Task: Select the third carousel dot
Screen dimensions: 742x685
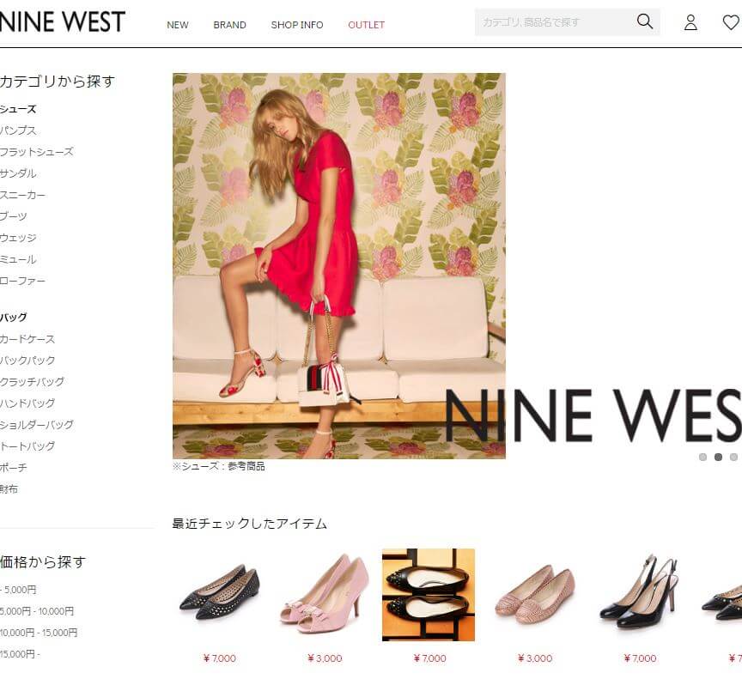Action: [733, 457]
